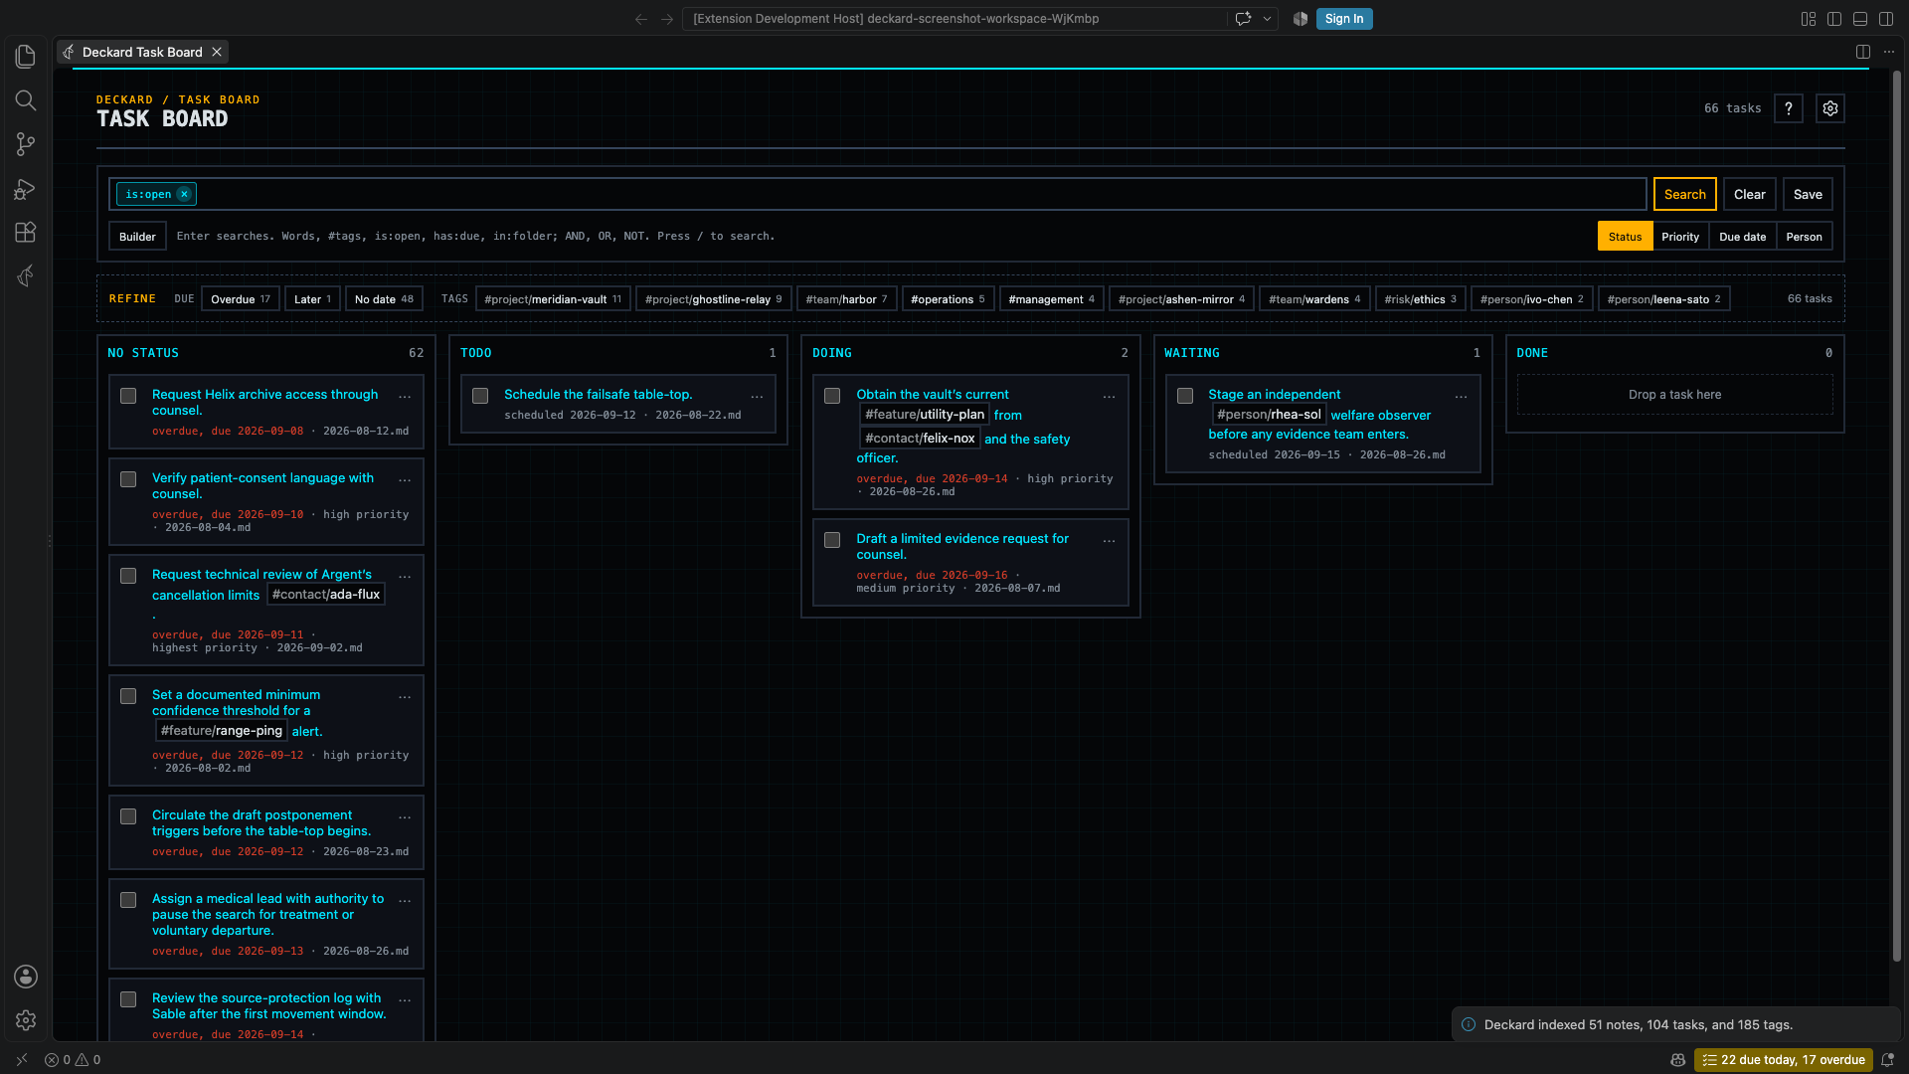Click the Clear button
The height and width of the screenshot is (1074, 1909).
[x=1749, y=194]
